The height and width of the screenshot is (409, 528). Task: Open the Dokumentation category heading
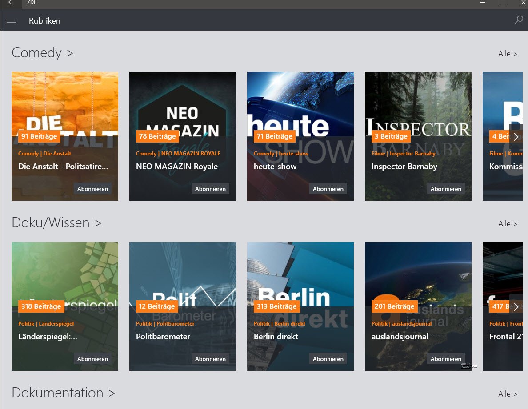click(63, 393)
